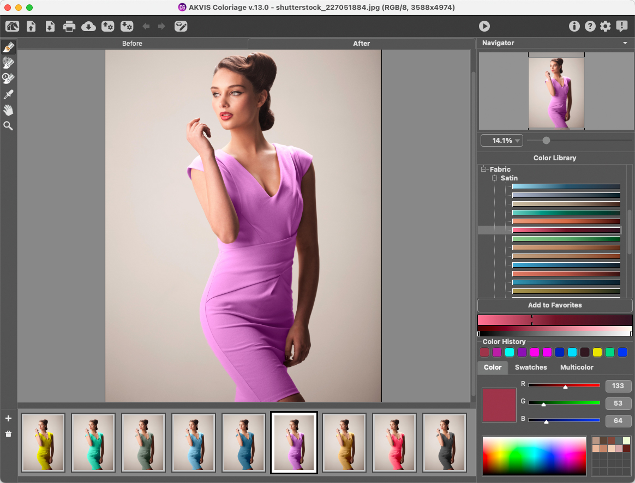Activate the Zoom magnifier tool
This screenshot has height=483, width=635.
tap(8, 126)
